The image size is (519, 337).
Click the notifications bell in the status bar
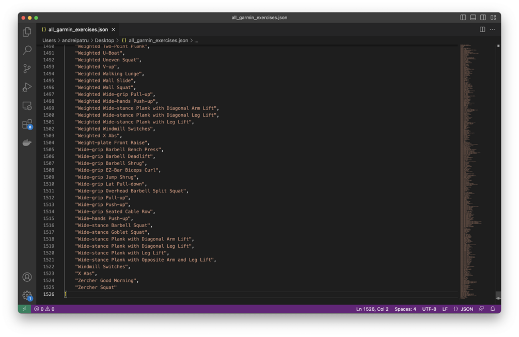pyautogui.click(x=493, y=309)
